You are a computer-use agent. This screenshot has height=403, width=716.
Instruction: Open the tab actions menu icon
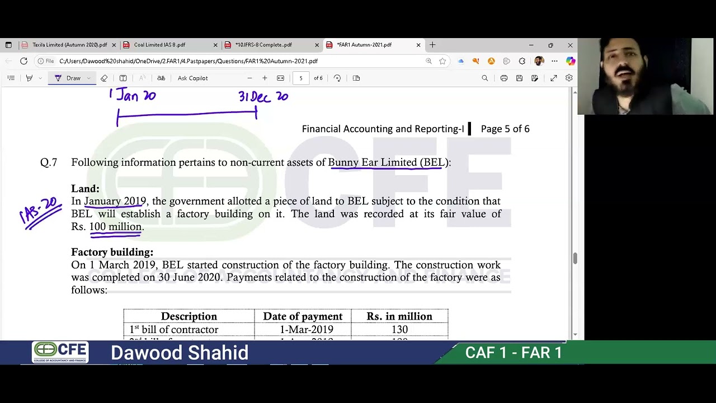[8, 45]
